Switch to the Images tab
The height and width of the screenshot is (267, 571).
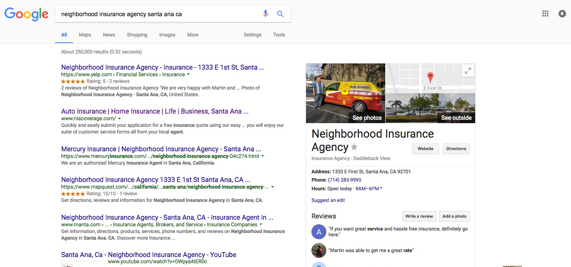point(167,35)
